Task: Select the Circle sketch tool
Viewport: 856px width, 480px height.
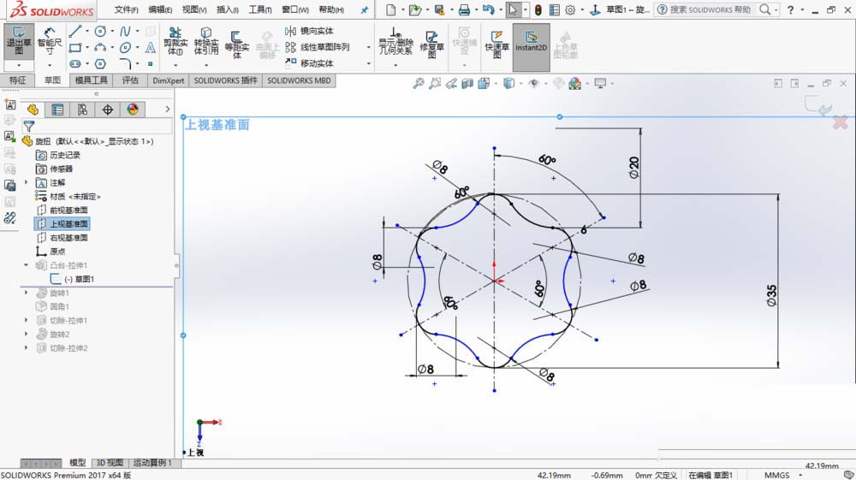Action: [100, 31]
